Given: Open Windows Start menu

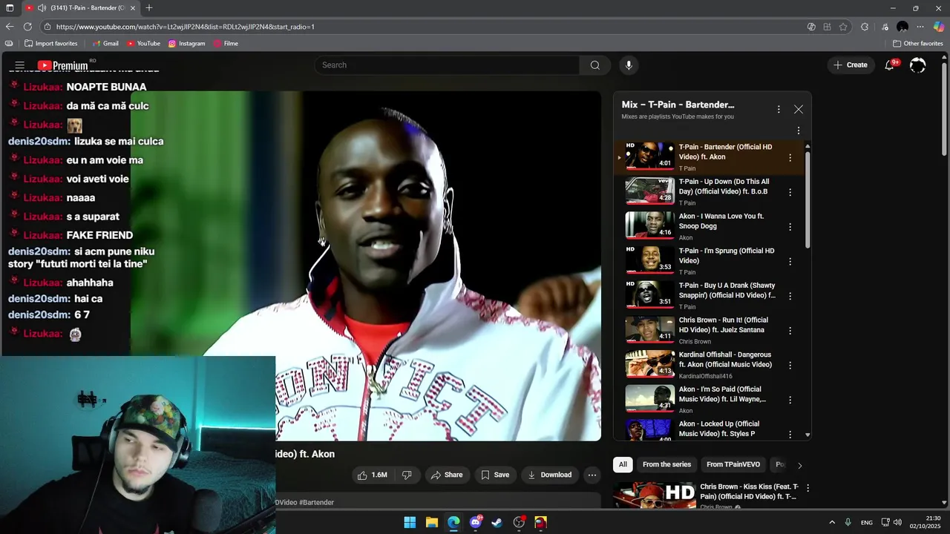Looking at the screenshot, I should [x=410, y=522].
